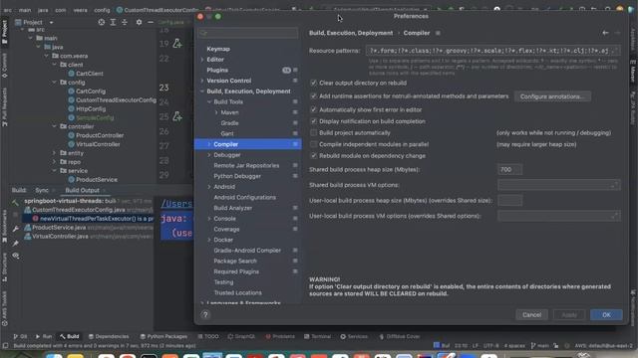Click the Preferences search field
638x358 pixels.
click(248, 33)
